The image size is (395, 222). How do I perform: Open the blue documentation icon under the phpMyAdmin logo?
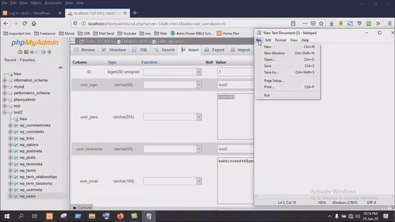click(32, 52)
